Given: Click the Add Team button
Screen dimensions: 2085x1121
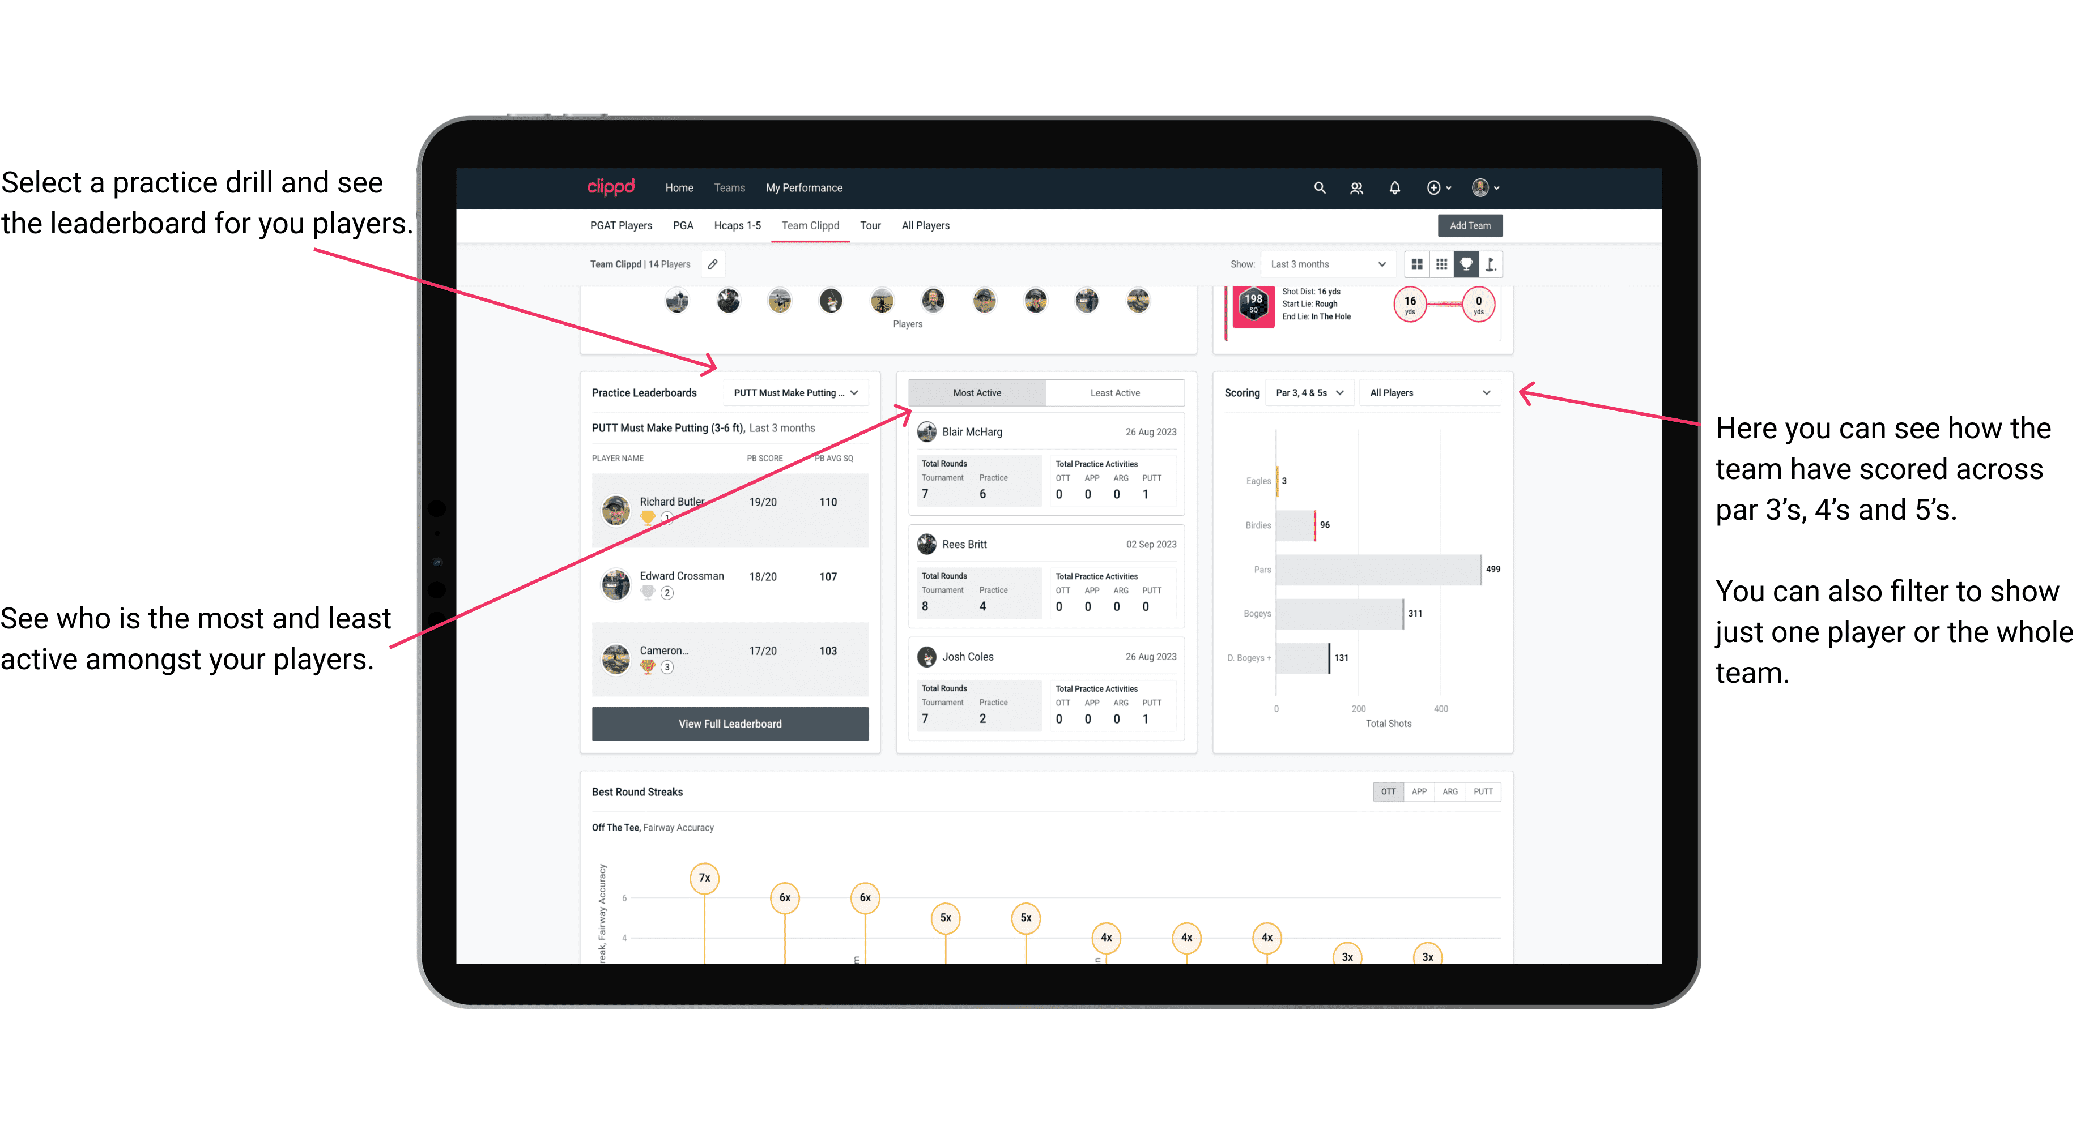Looking at the screenshot, I should (1469, 225).
